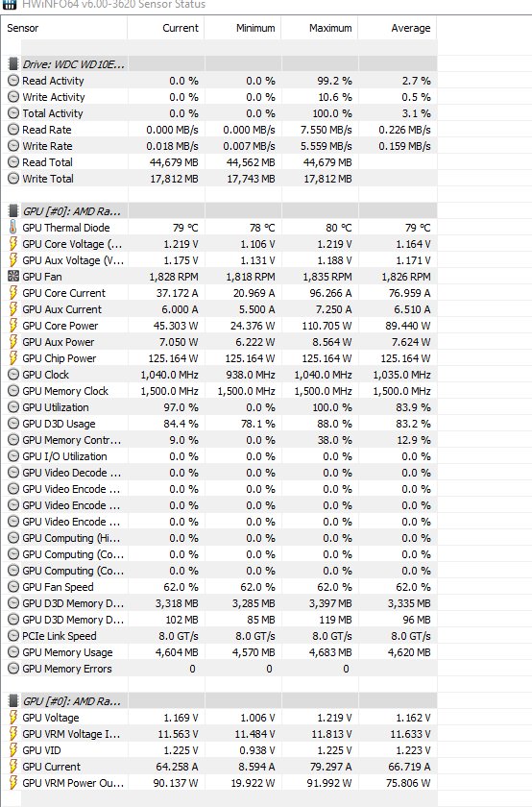The height and width of the screenshot is (807, 532).
Task: Click the Average column header
Action: [411, 28]
